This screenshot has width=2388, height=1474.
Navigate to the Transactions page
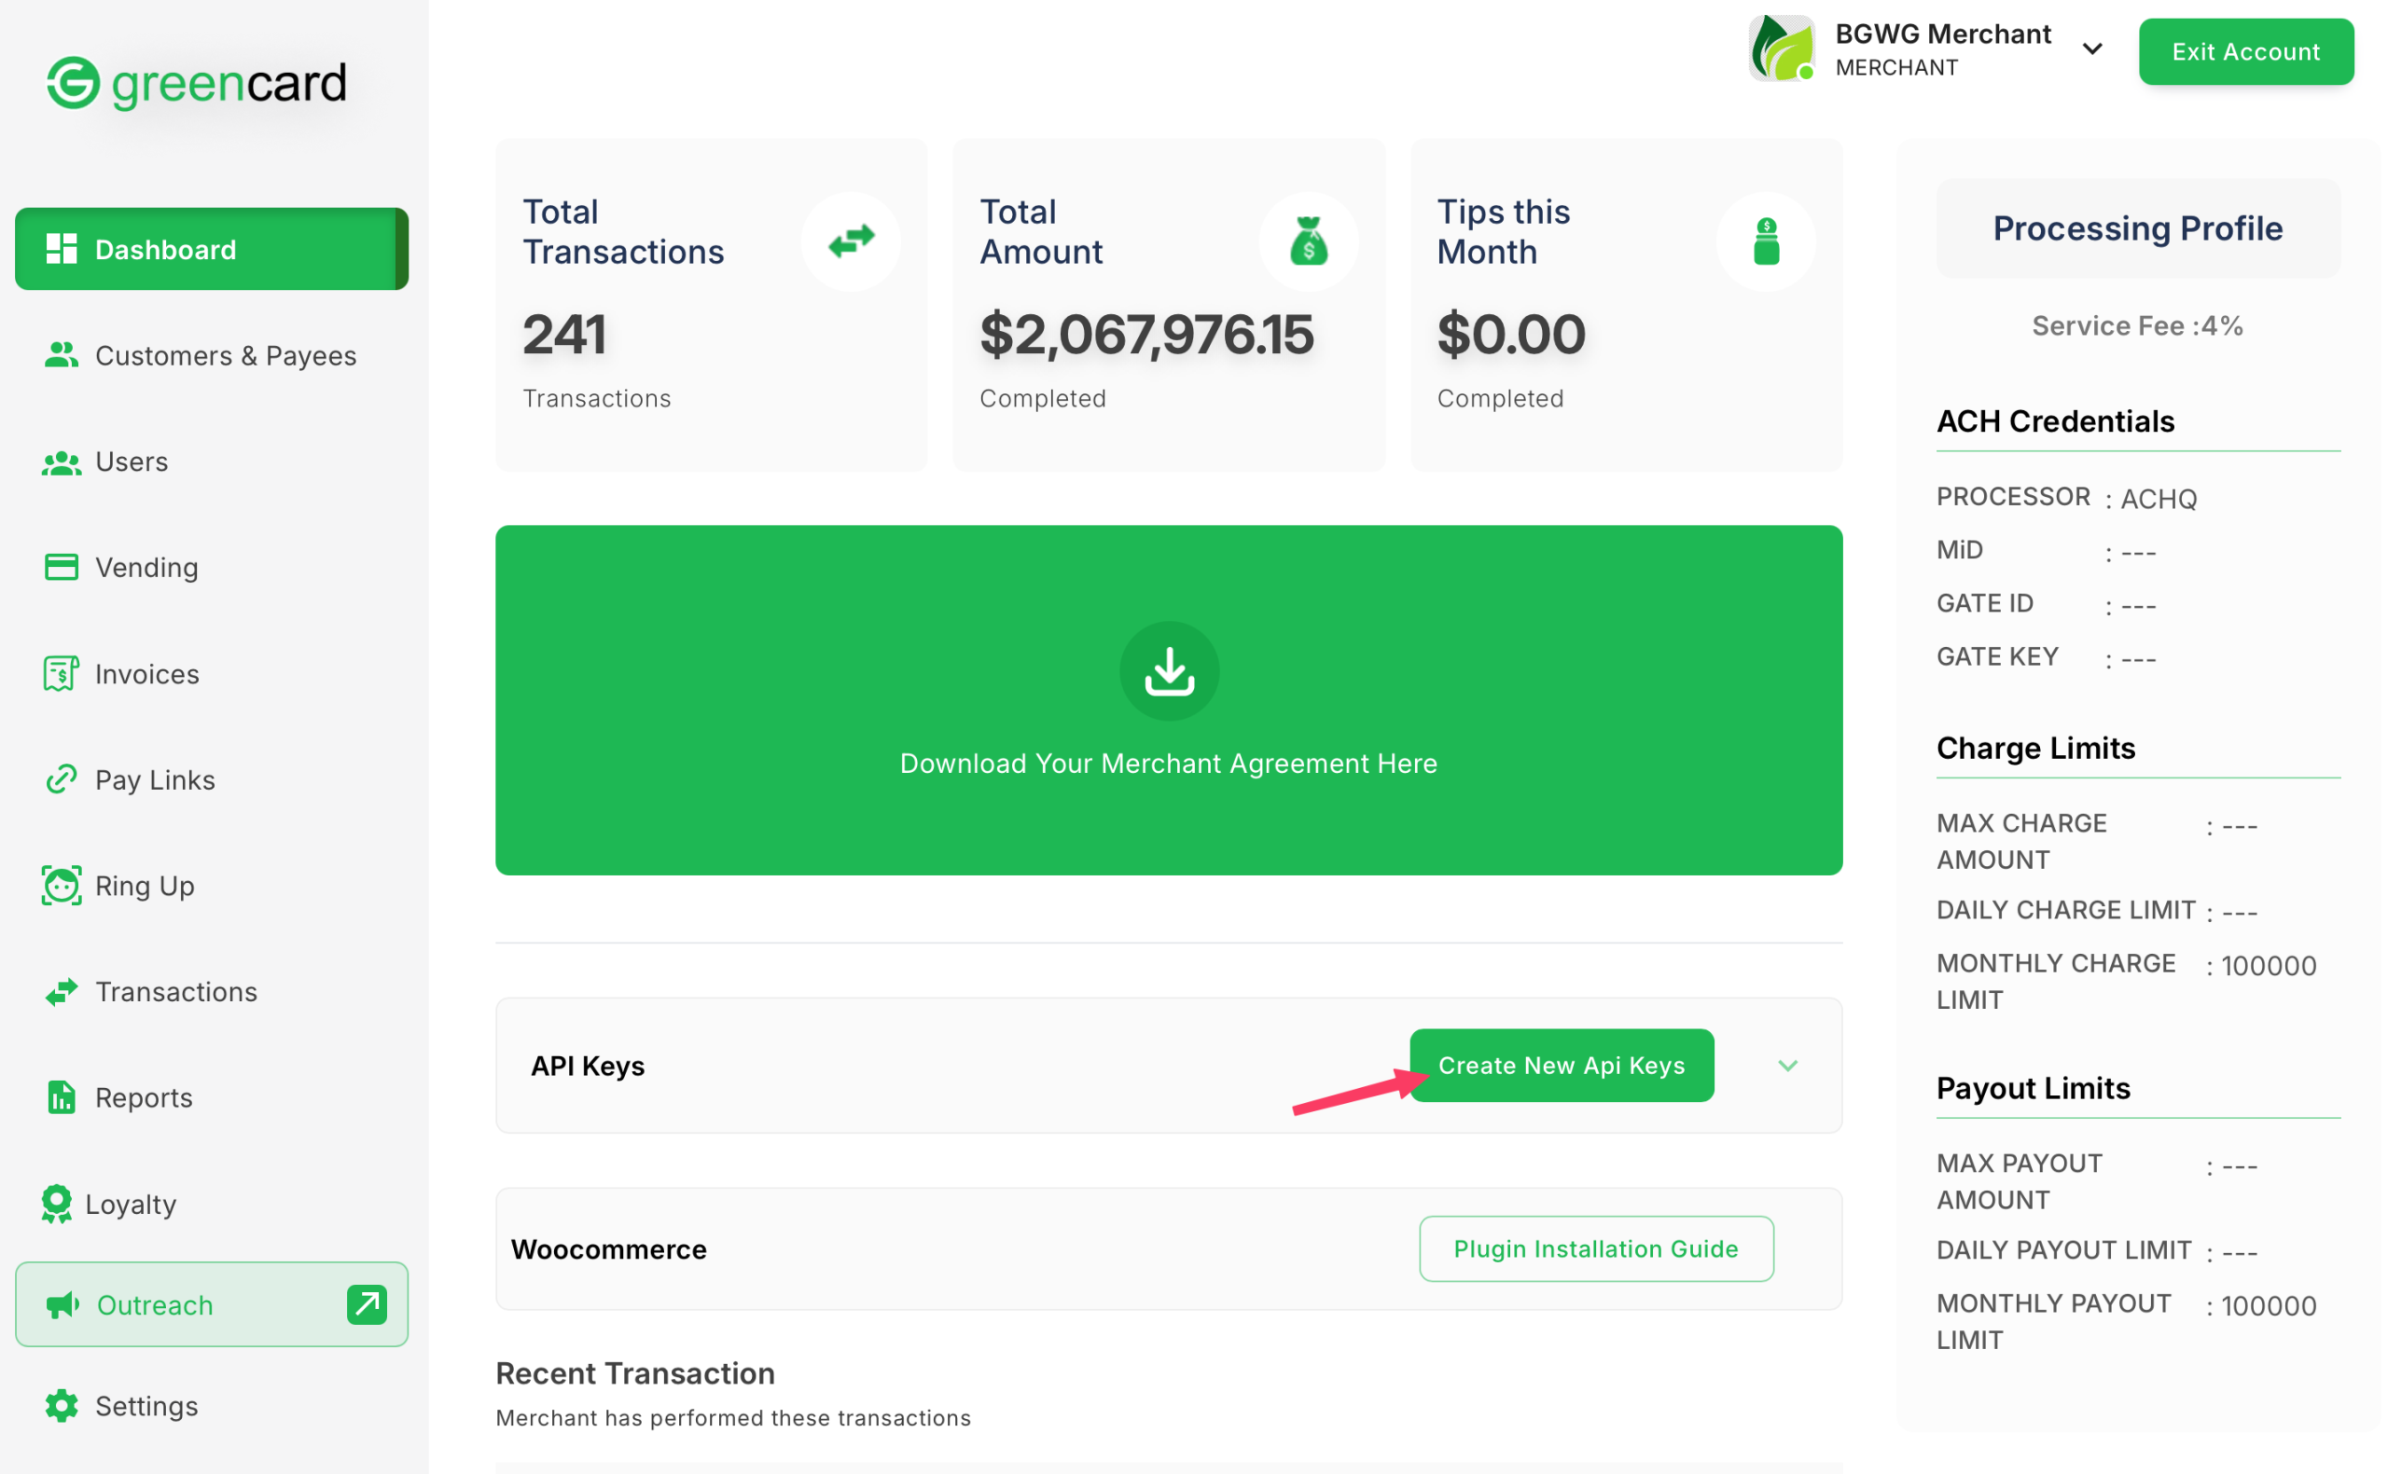tap(175, 991)
